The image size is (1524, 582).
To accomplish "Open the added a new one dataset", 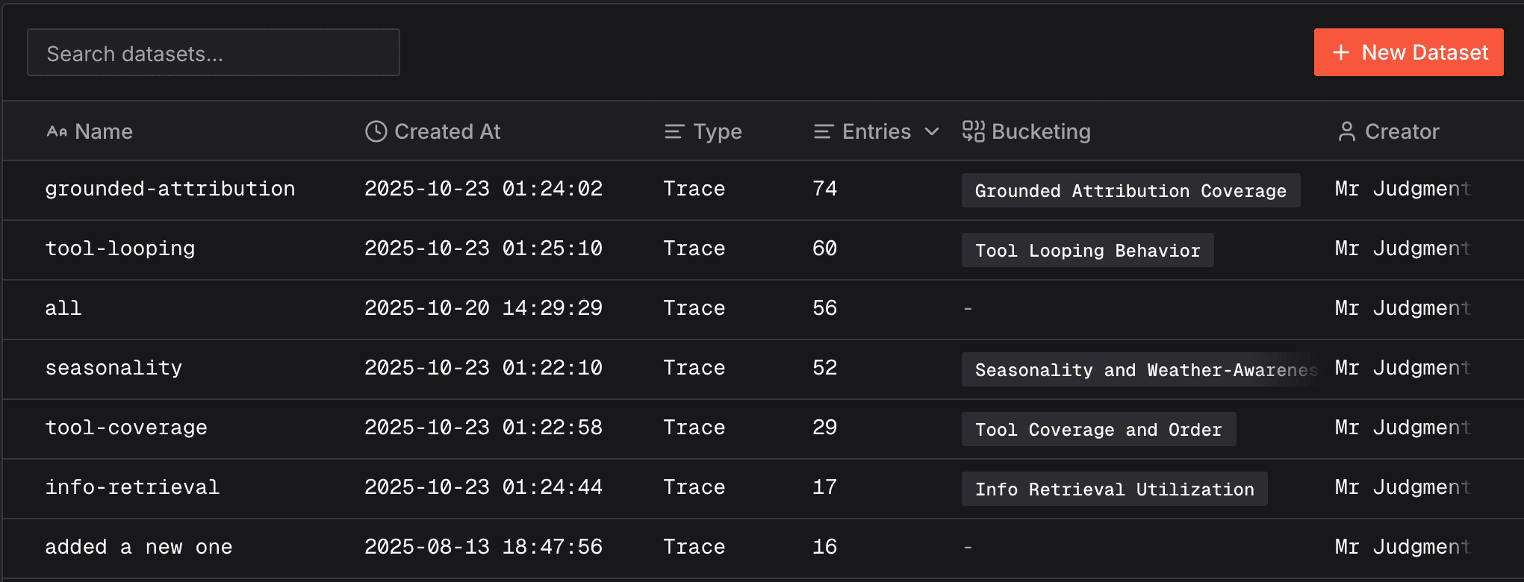I will [x=139, y=546].
